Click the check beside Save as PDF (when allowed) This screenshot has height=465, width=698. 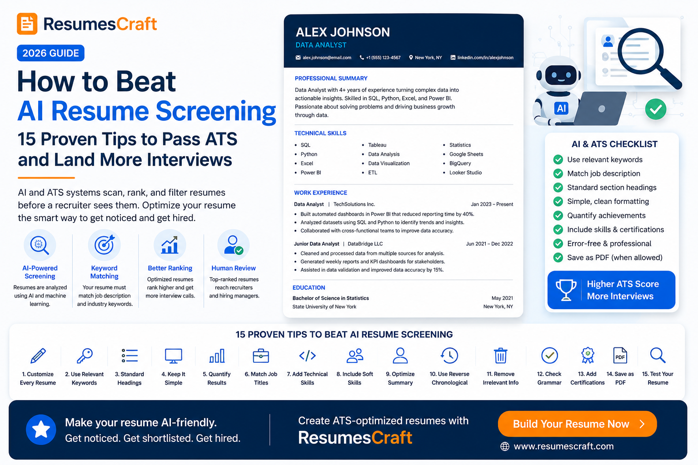[x=558, y=257]
